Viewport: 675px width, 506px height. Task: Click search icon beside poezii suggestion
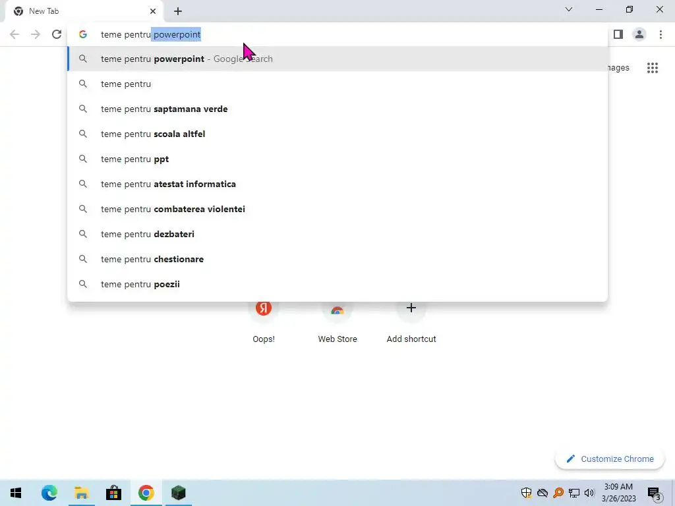tap(83, 284)
